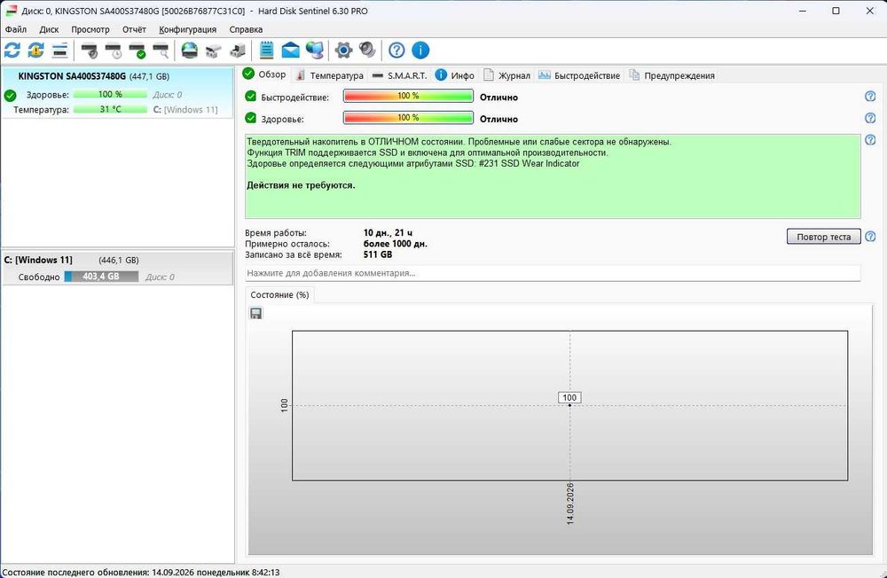
Task: Open the Справка menu
Action: click(246, 29)
